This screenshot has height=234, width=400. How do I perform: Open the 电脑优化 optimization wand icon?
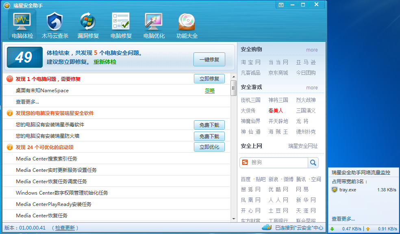pyautogui.click(x=154, y=25)
